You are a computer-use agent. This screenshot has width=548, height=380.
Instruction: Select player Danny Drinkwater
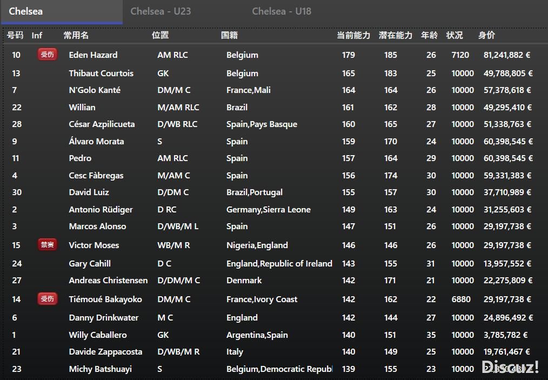[x=104, y=318]
